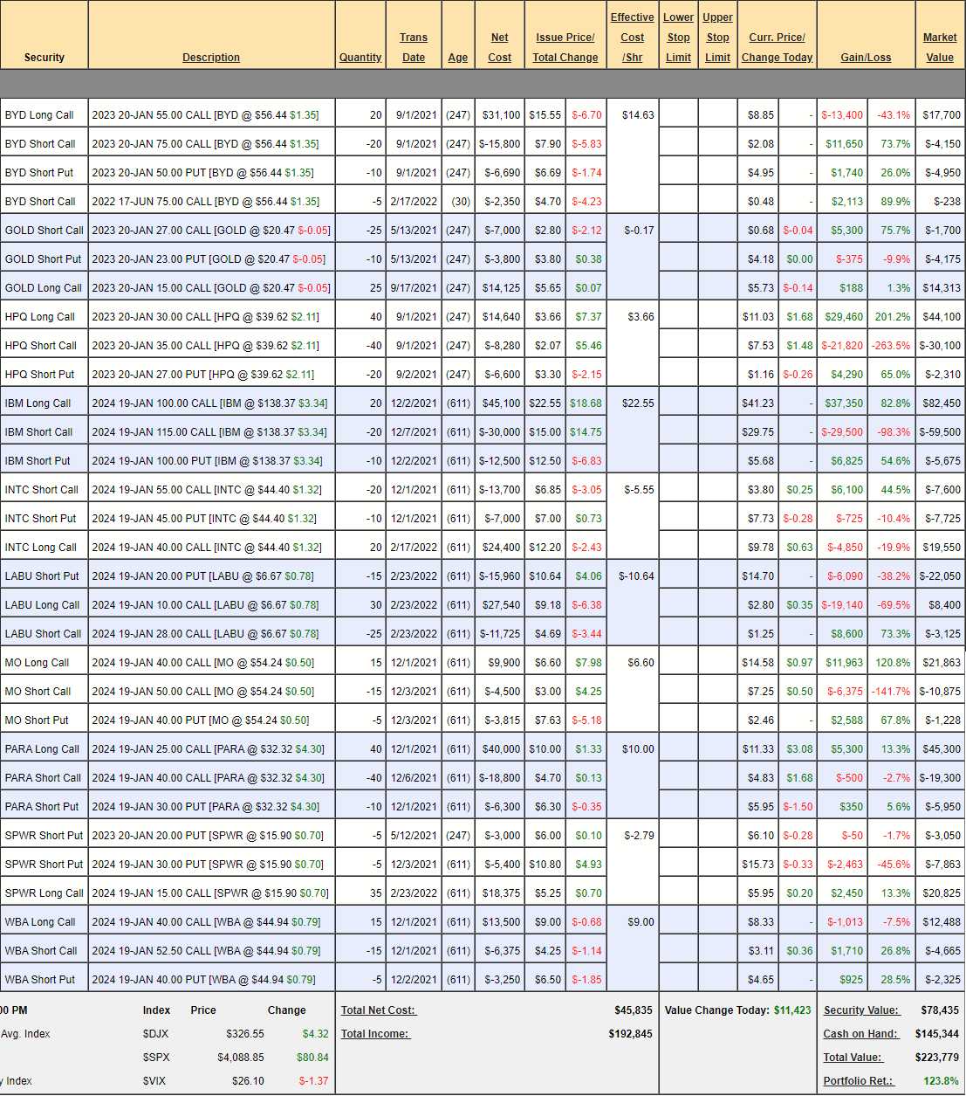Screen dimensions: 966x1096
Task: Click the Market Value column header
Action: click(939, 47)
